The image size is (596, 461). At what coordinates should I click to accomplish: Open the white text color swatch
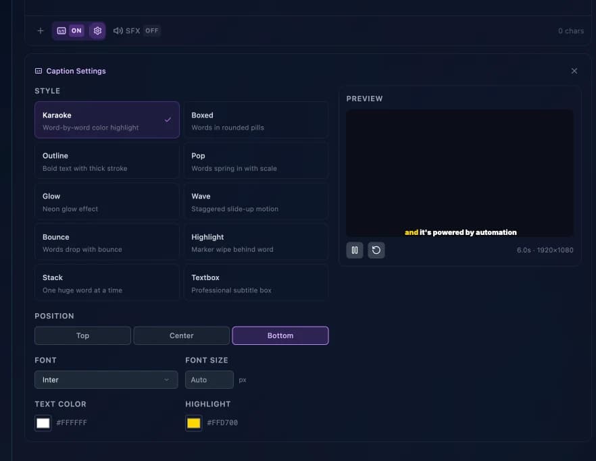[43, 423]
